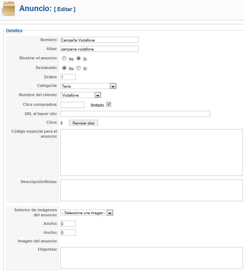Select No for Mostrar el anuncio
The height and width of the screenshot is (271, 244).
point(64,58)
